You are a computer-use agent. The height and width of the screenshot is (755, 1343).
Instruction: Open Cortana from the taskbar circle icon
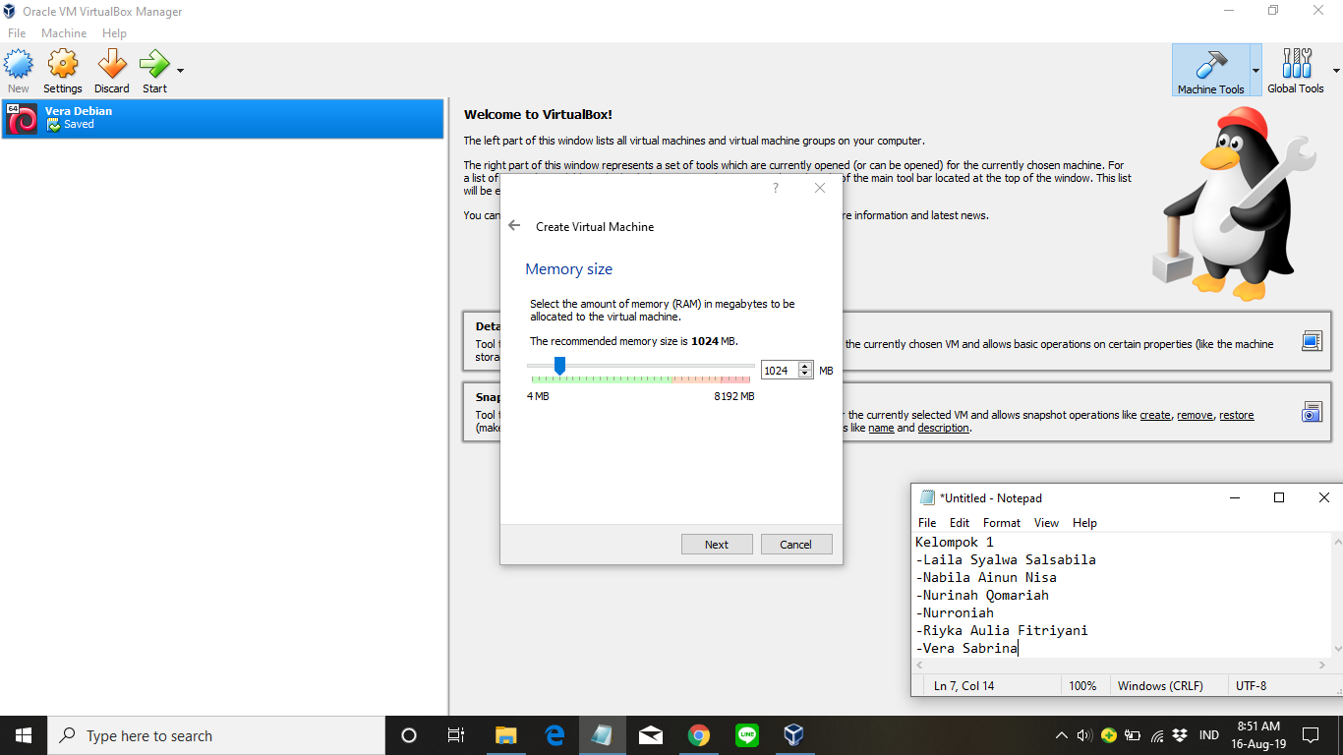click(x=409, y=735)
